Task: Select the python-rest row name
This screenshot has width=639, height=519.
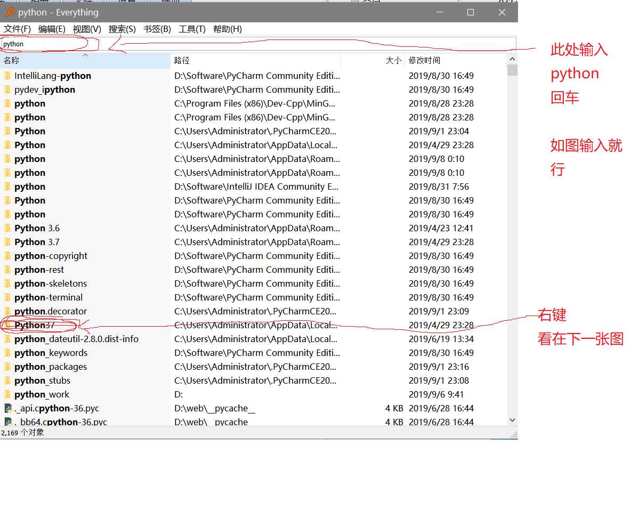Action: click(x=39, y=270)
